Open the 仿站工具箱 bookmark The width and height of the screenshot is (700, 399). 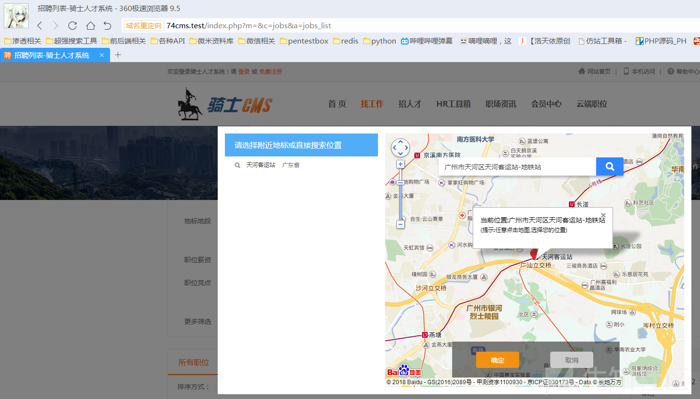coord(602,41)
